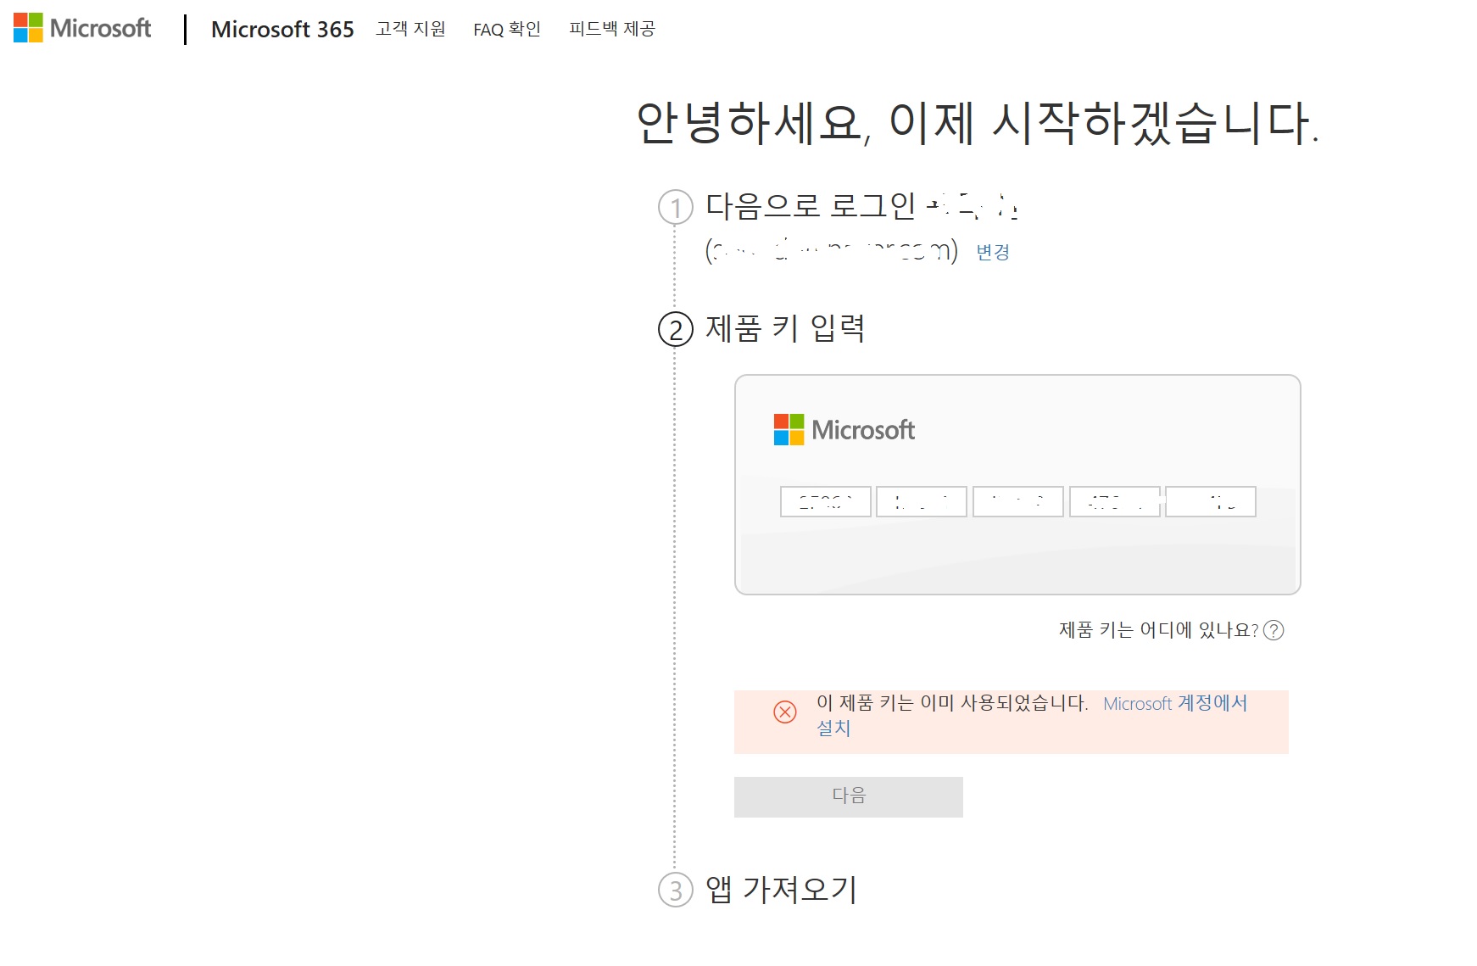This screenshot has width=1477, height=966.
Task: Click the first product key field
Action: pyautogui.click(x=826, y=501)
